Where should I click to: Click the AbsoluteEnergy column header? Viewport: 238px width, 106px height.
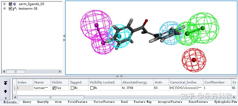pyautogui.click(x=137, y=82)
